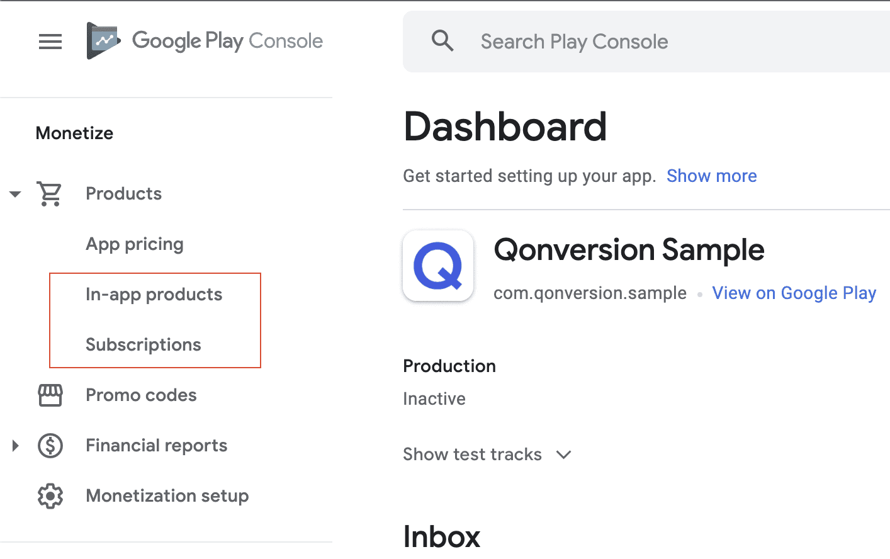
Task: Open the In-app products page
Action: pos(154,294)
